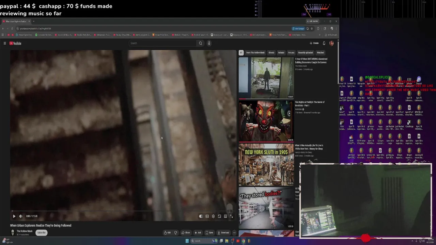Open the How to Edit Music bookmark
This screenshot has width=436, height=245.
click(x=63, y=35)
